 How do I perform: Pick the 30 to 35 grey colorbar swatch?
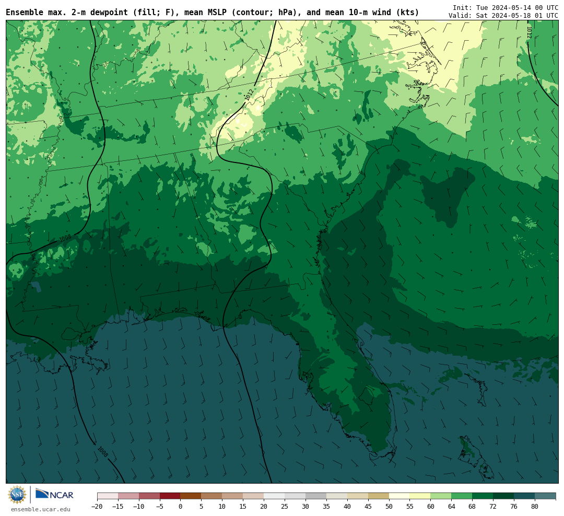point(316,496)
